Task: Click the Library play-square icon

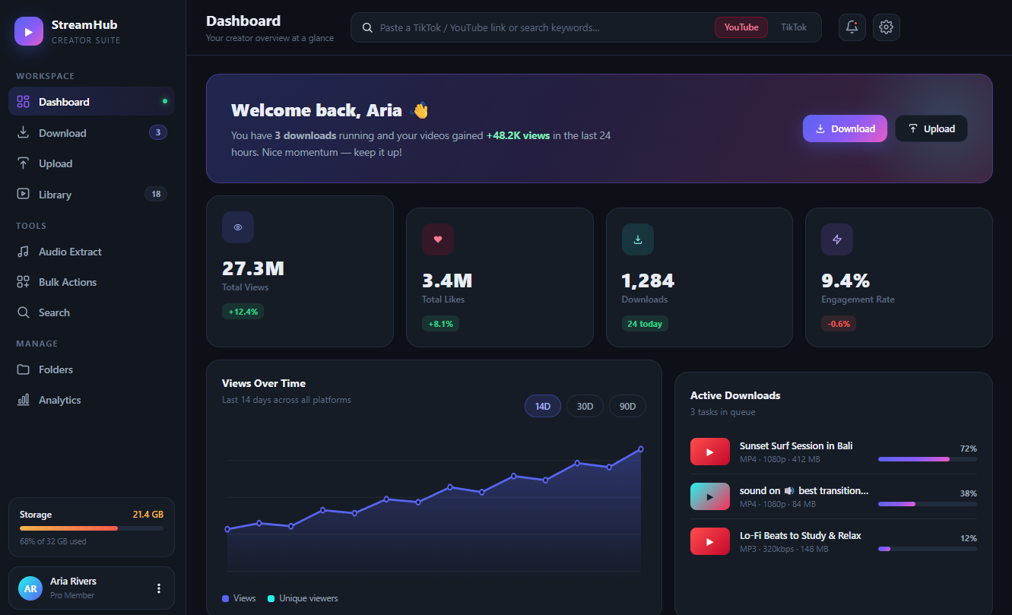Action: (x=23, y=194)
